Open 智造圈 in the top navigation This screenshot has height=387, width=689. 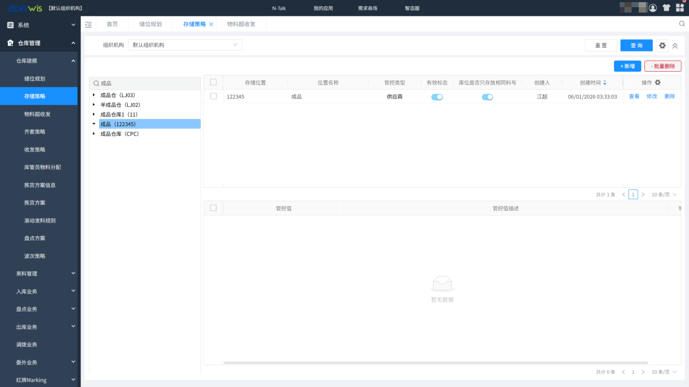[412, 8]
